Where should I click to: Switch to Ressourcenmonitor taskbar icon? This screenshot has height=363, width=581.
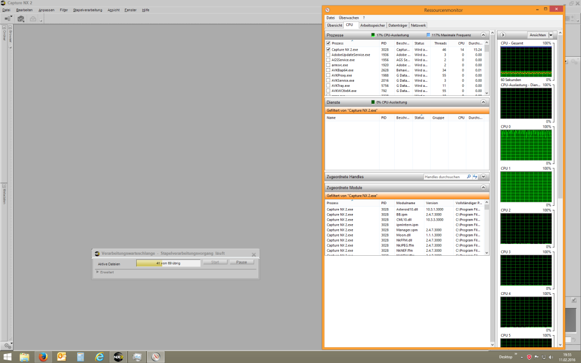(x=155, y=357)
